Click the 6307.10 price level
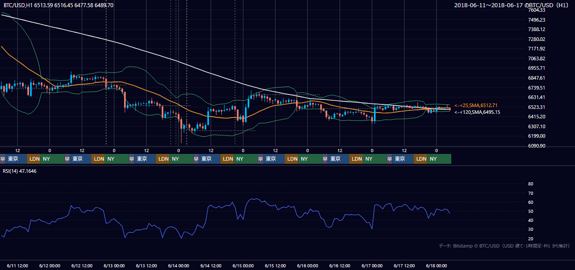This screenshot has width=575, height=270. pyautogui.click(x=537, y=126)
